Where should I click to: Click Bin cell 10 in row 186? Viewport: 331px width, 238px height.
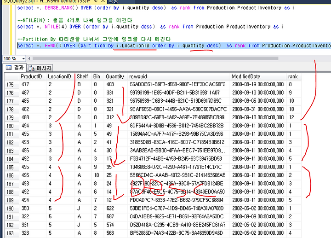(x=97, y=175)
